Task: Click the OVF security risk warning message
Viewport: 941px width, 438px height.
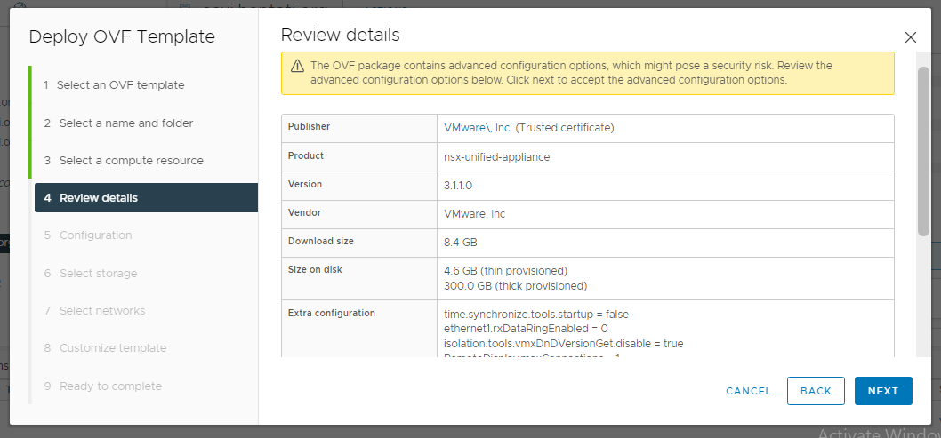Action: (x=571, y=73)
